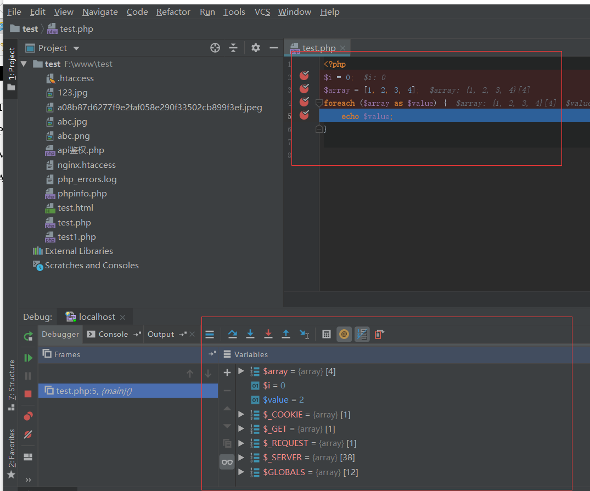
Task: Open 1: Project tool window button
Action: click(12, 69)
